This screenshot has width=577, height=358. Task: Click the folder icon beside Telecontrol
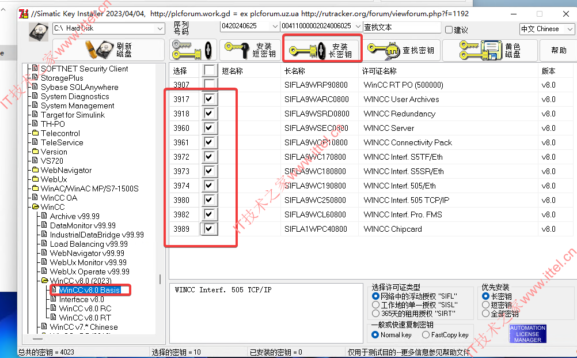(35, 133)
